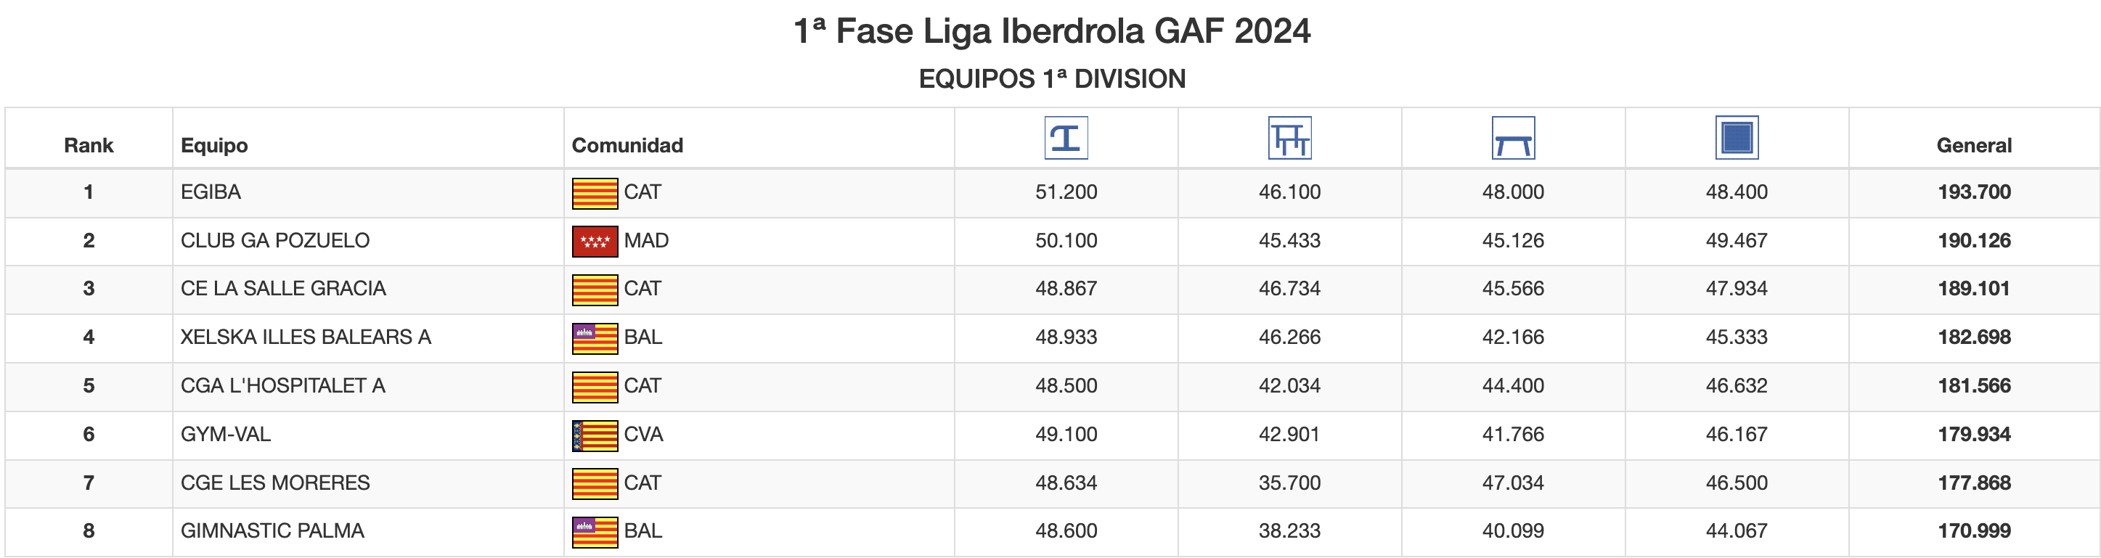Click EGIBA's general score 193.700
This screenshot has height=558, width=2101.
[x=1973, y=192]
